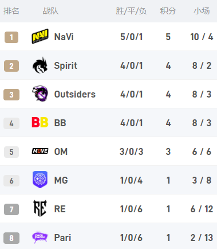Click the 战队 column header
The image size is (217, 249).
[50, 11]
